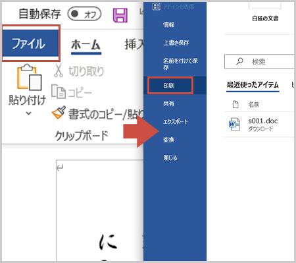Open the 挿入 (Insert) tab
Image resolution: width=296 pixels, height=263 pixels.
[134, 44]
